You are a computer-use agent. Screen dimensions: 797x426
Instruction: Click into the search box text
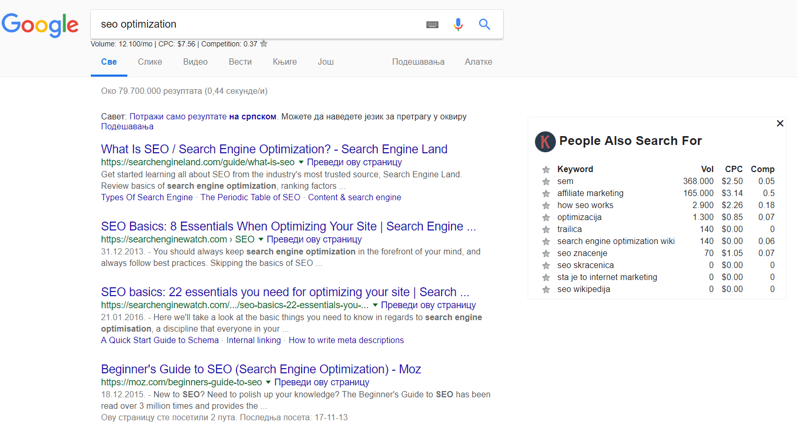139,24
